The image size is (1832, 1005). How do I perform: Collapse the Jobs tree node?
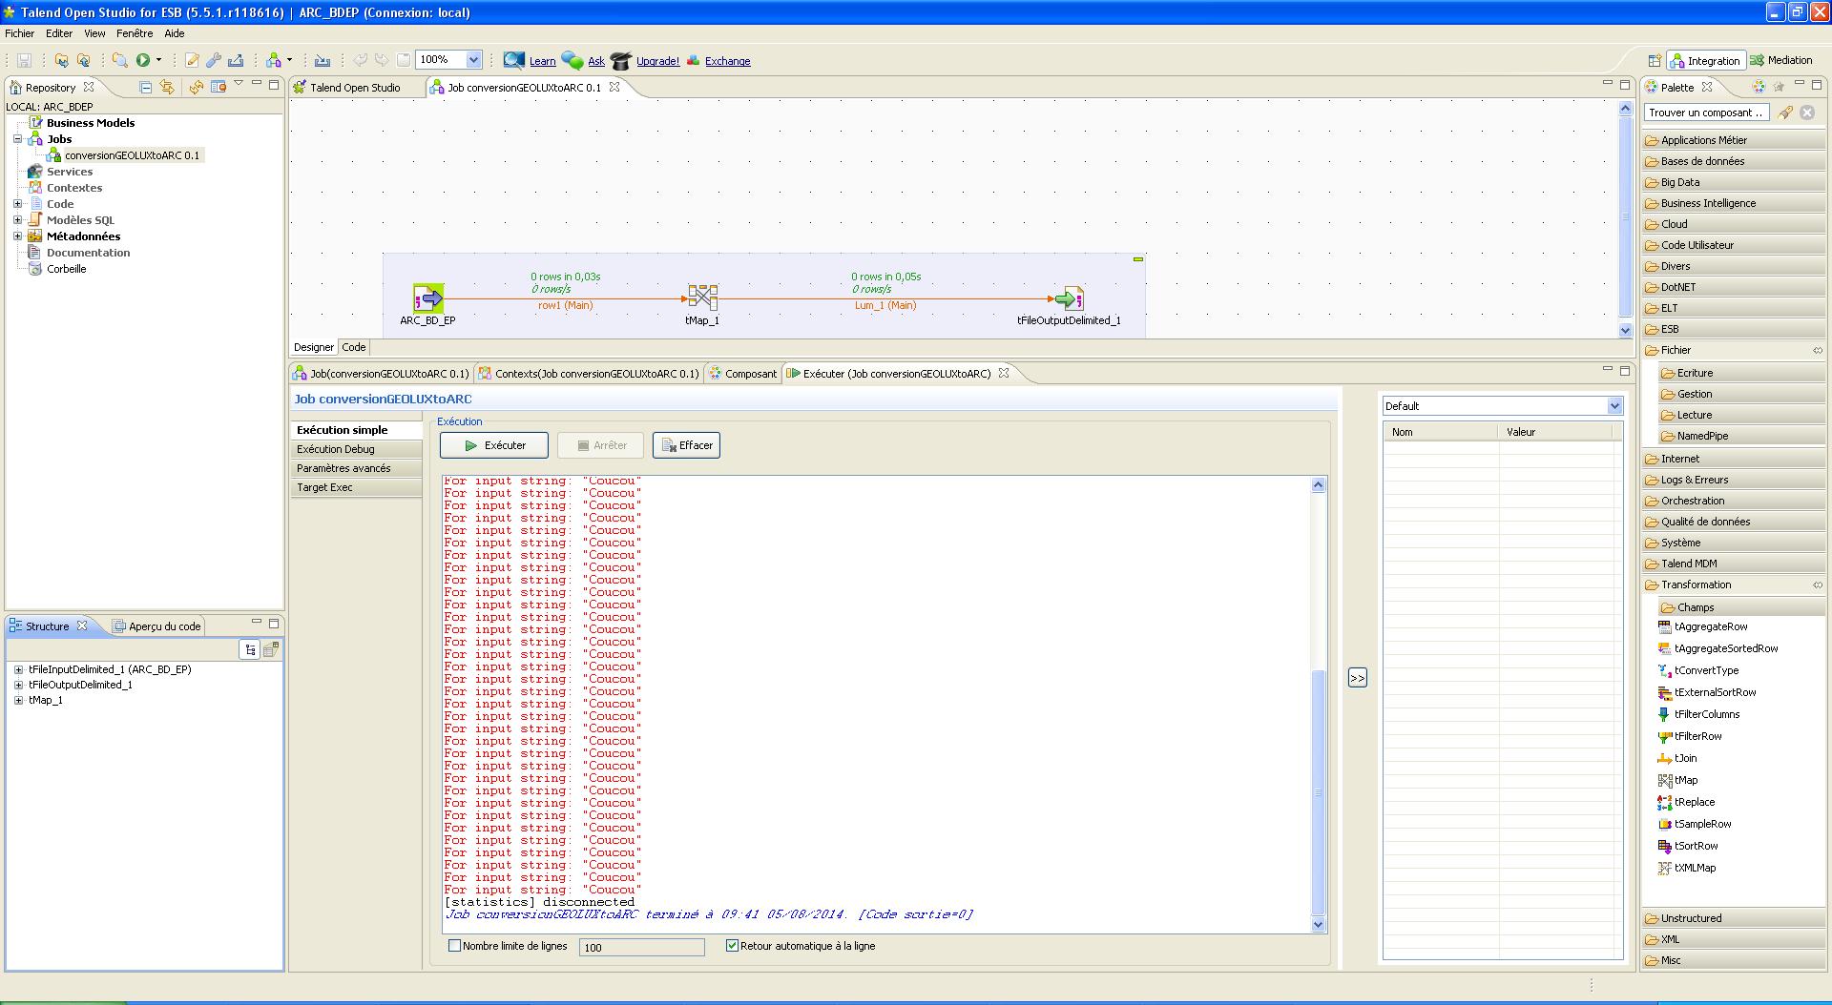tap(17, 139)
